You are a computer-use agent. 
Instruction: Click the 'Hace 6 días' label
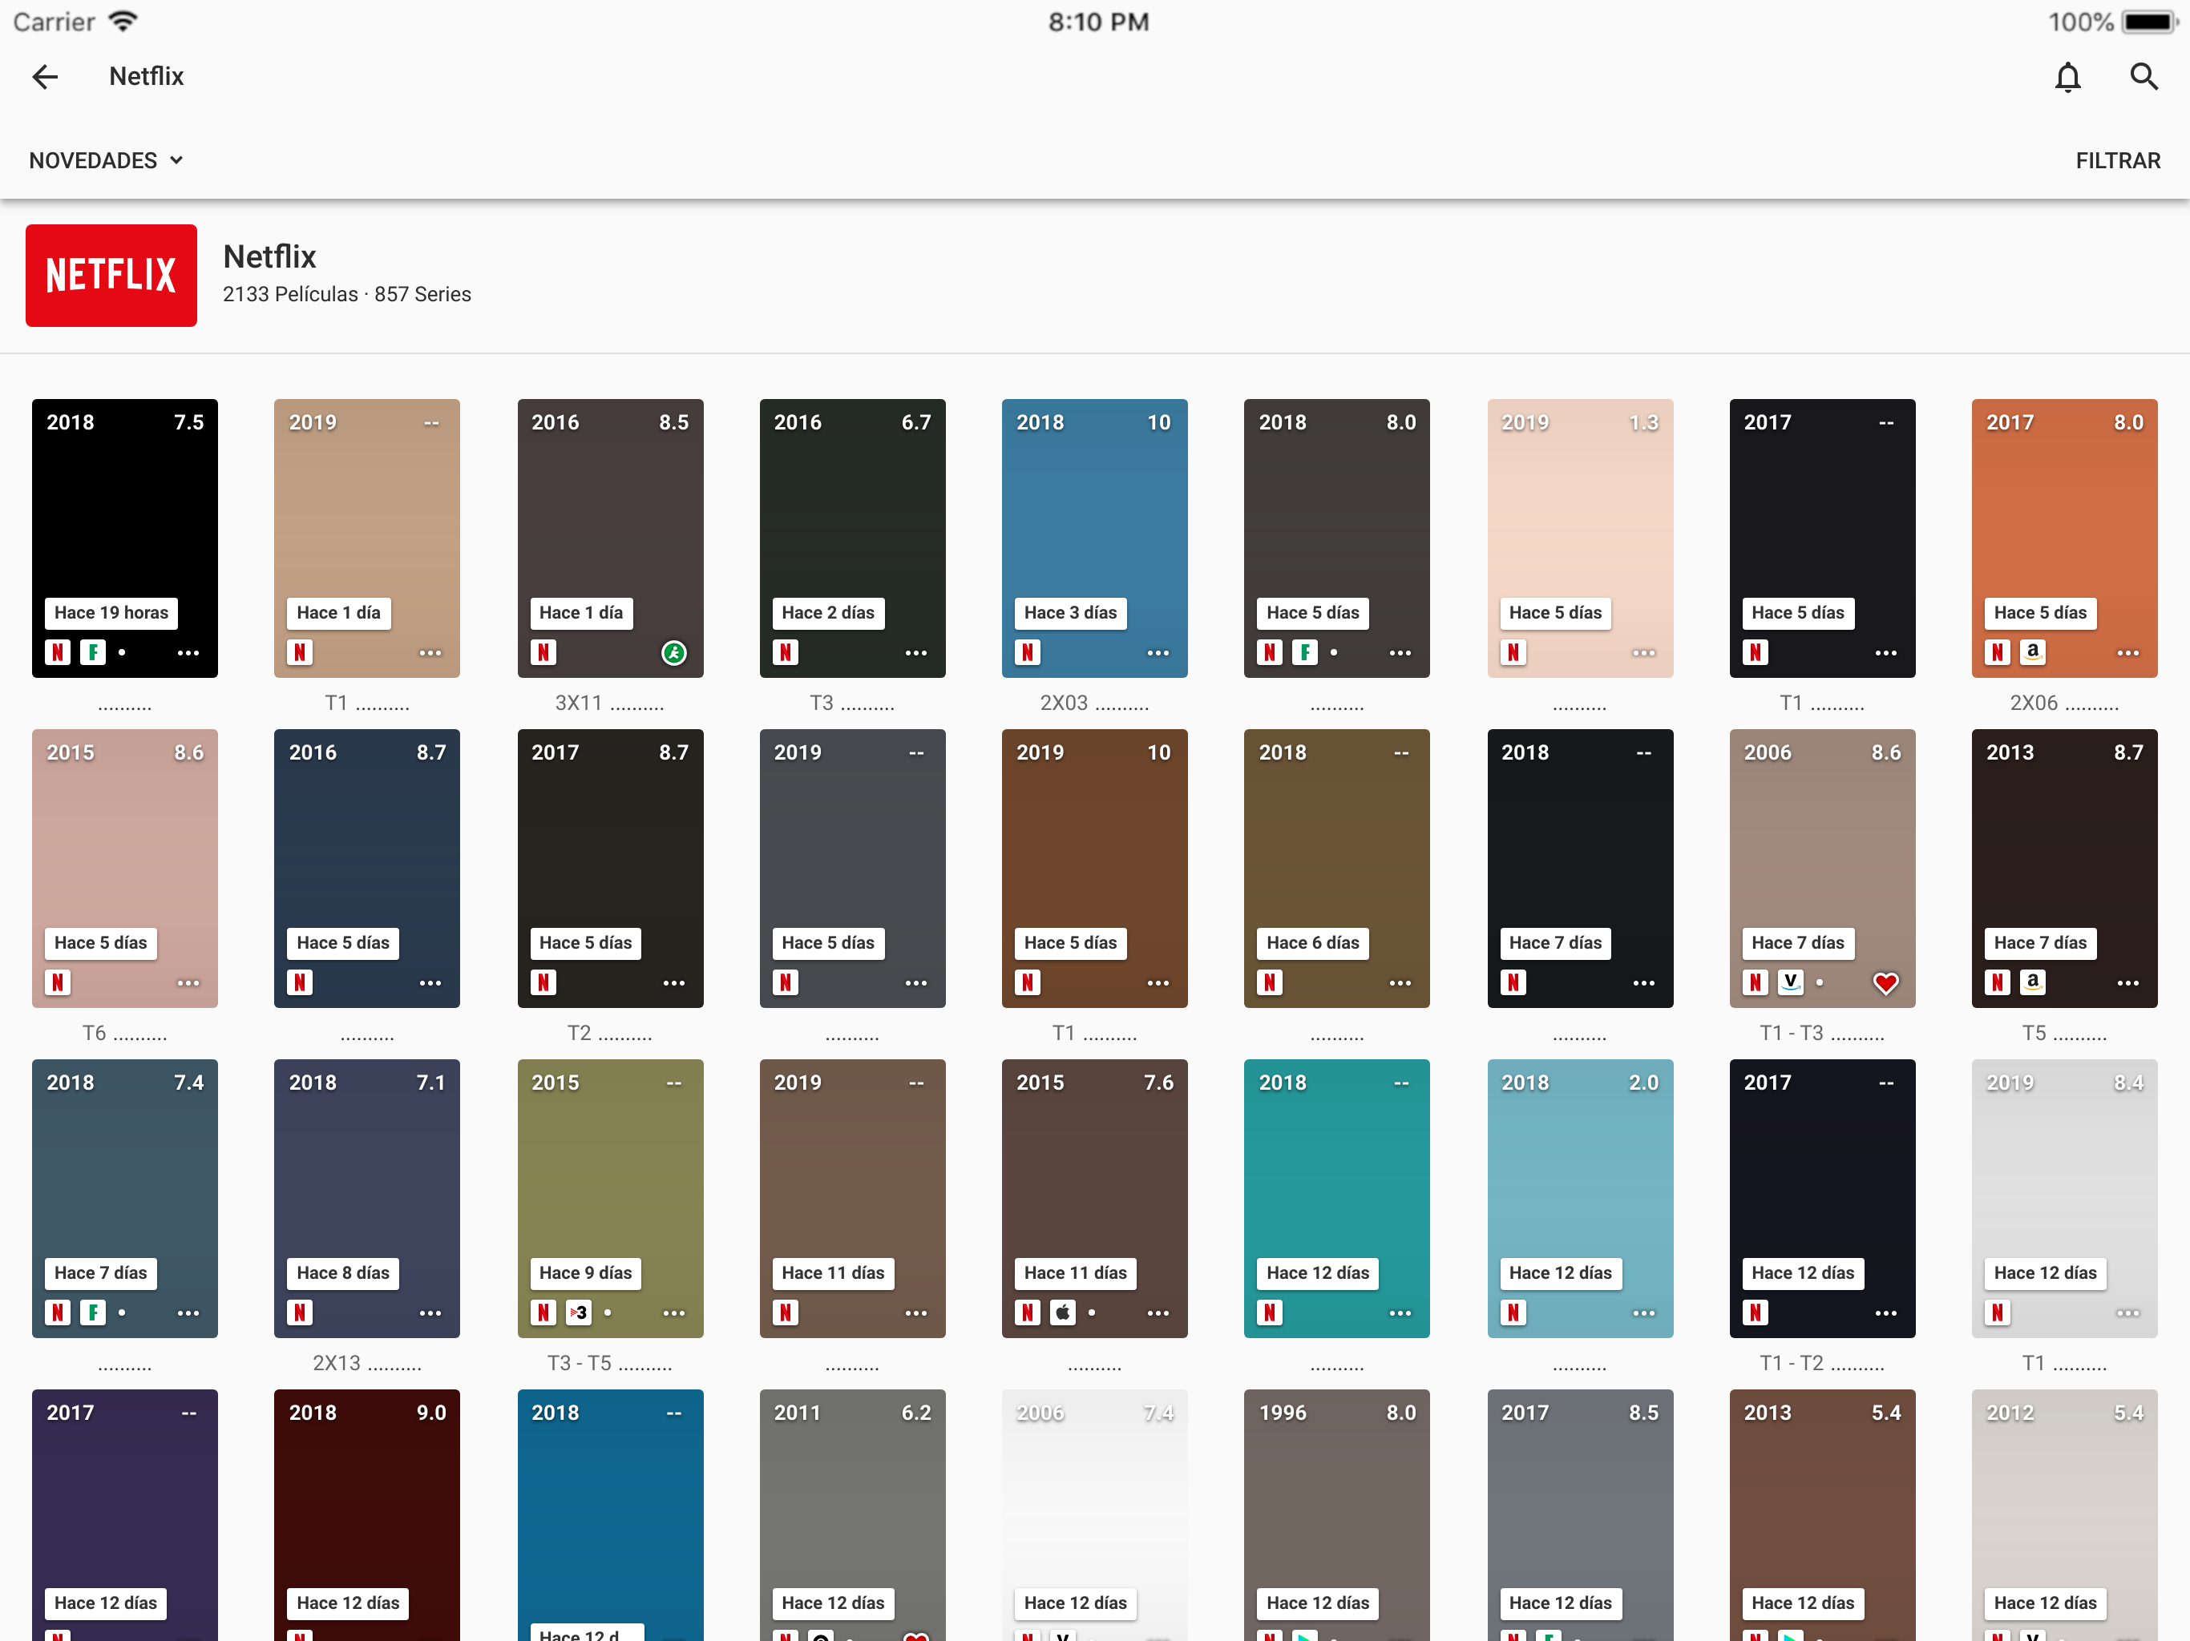click(1313, 943)
